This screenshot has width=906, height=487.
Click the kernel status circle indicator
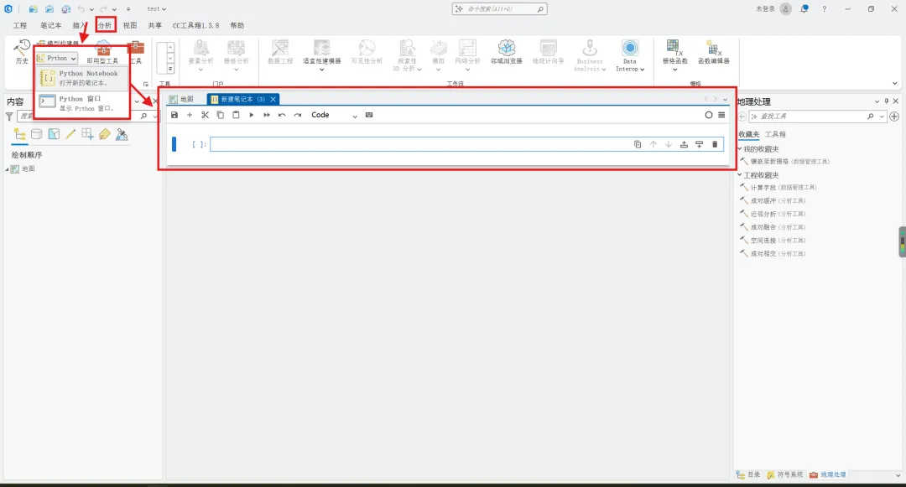[x=708, y=115]
